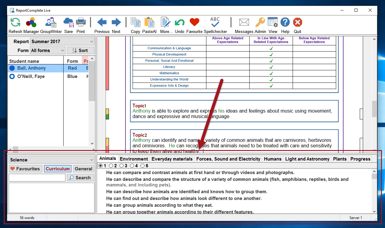The height and width of the screenshot is (228, 385).
Task: Launch GroupWriter from the toolbar
Action: pyautogui.click(x=51, y=23)
